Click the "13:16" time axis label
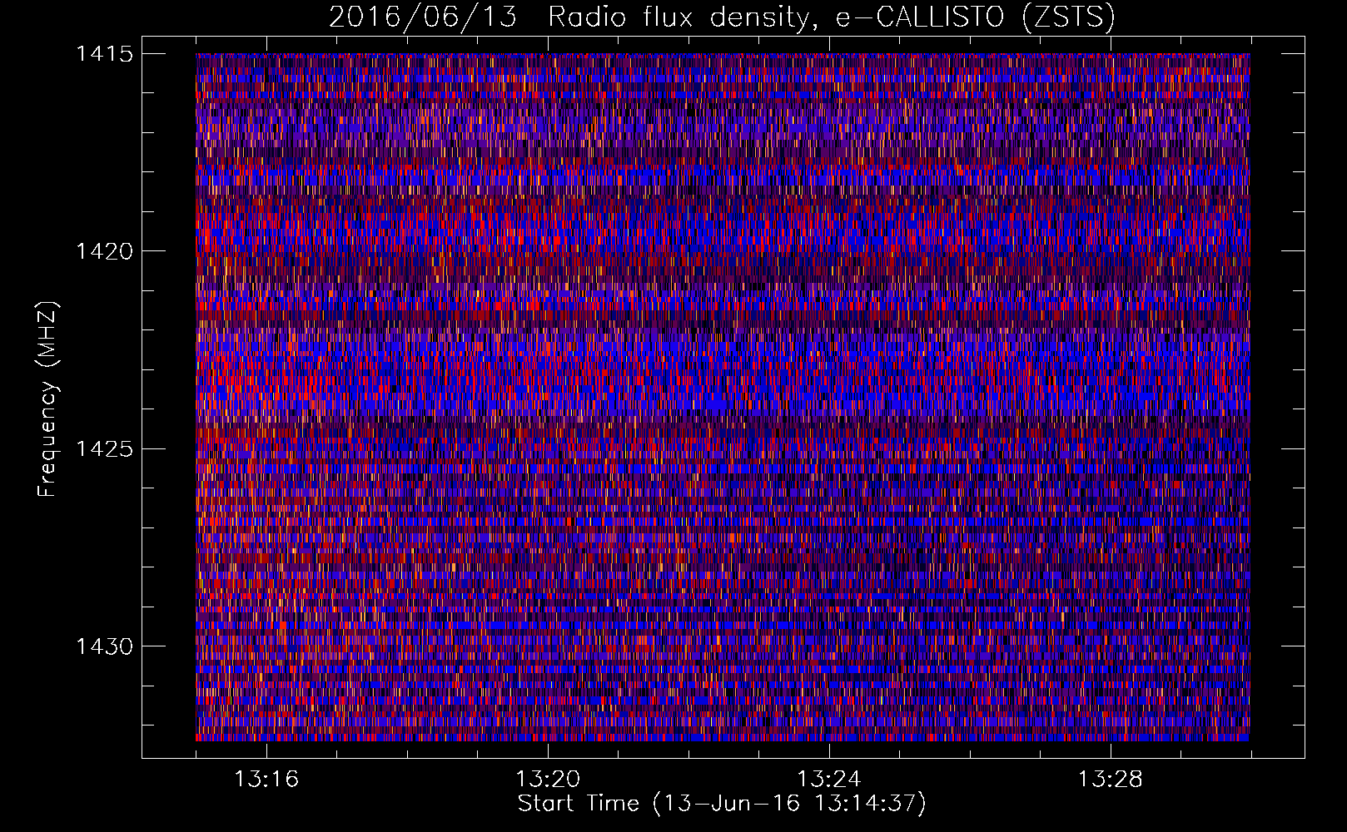The height and width of the screenshot is (832, 1347). (x=266, y=779)
